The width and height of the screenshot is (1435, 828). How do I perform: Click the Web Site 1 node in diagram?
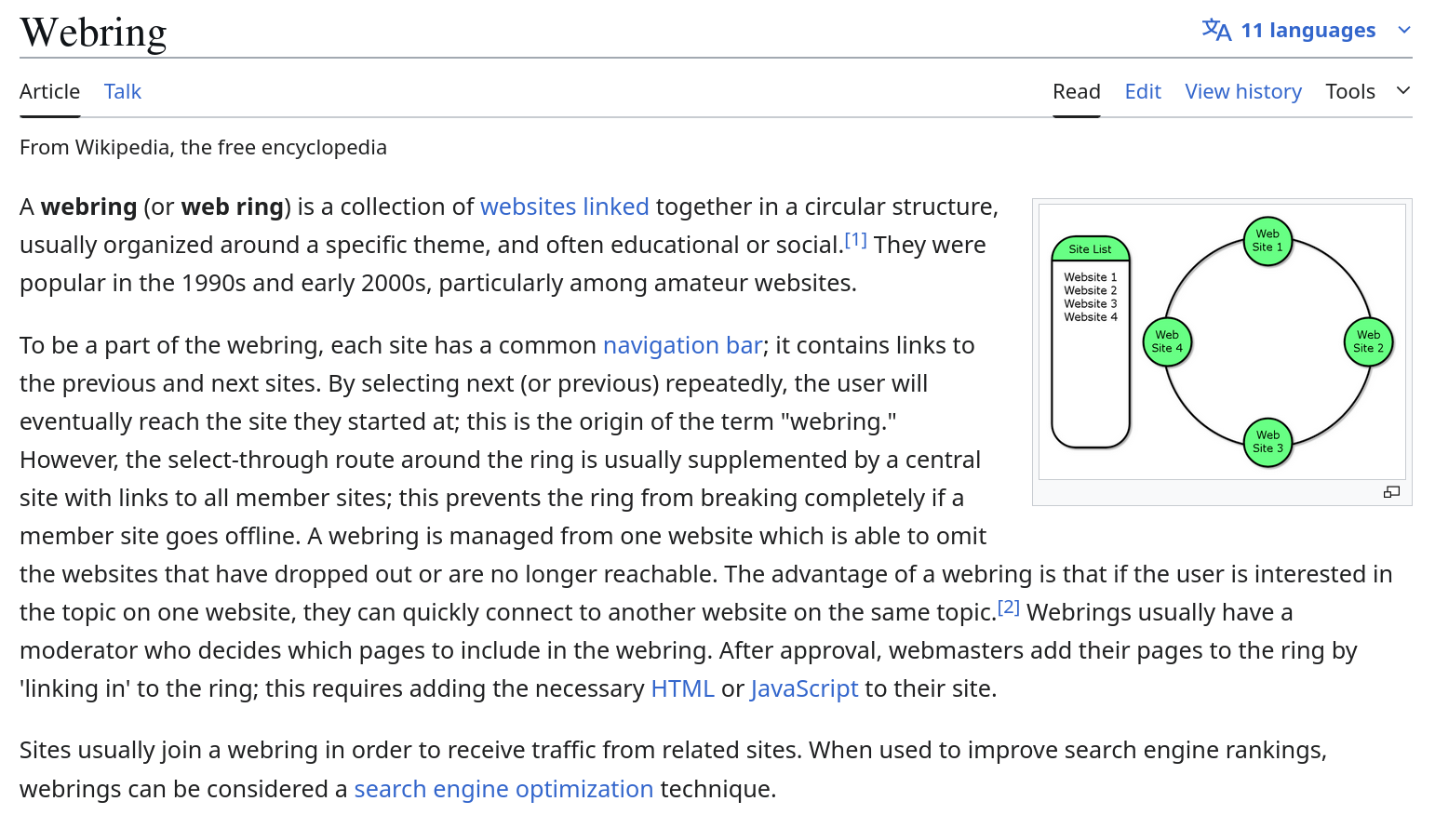pos(1267,241)
